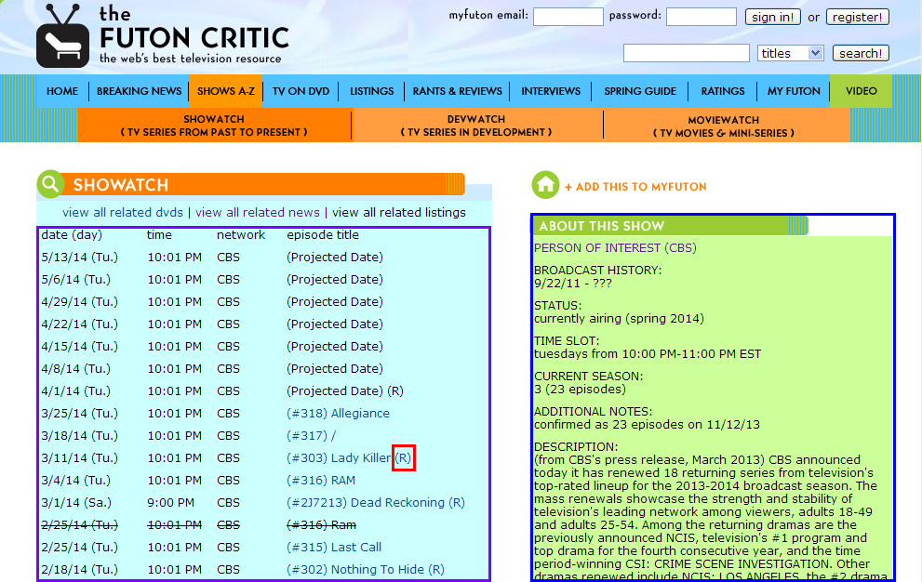The height and width of the screenshot is (582, 922).
Task: Open the BREAKING NEWS nav tab
Action: click(x=139, y=91)
